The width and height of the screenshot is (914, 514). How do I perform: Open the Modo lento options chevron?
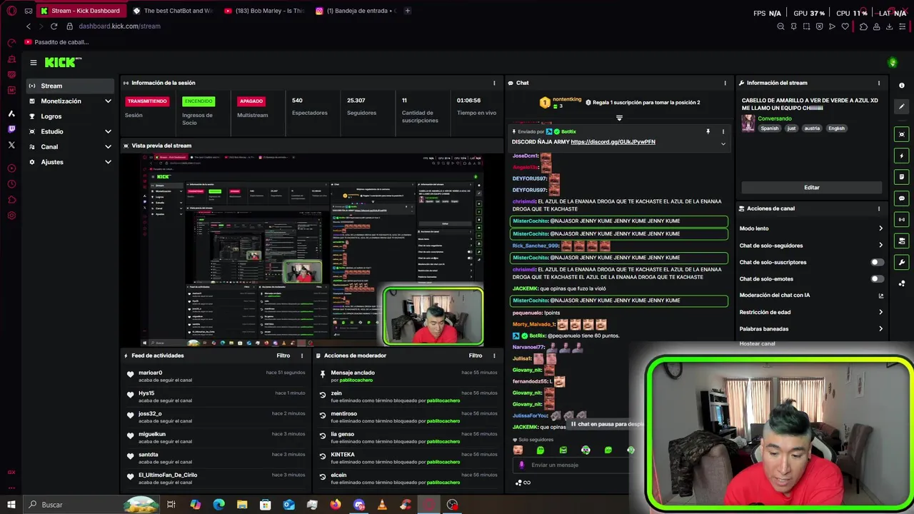click(x=880, y=228)
